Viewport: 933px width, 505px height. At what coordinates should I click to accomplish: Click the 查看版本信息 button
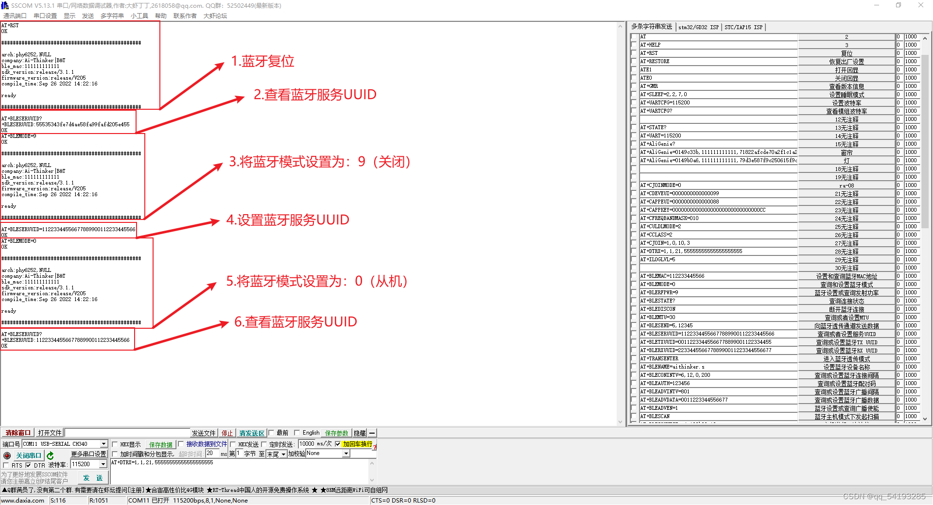pos(847,86)
